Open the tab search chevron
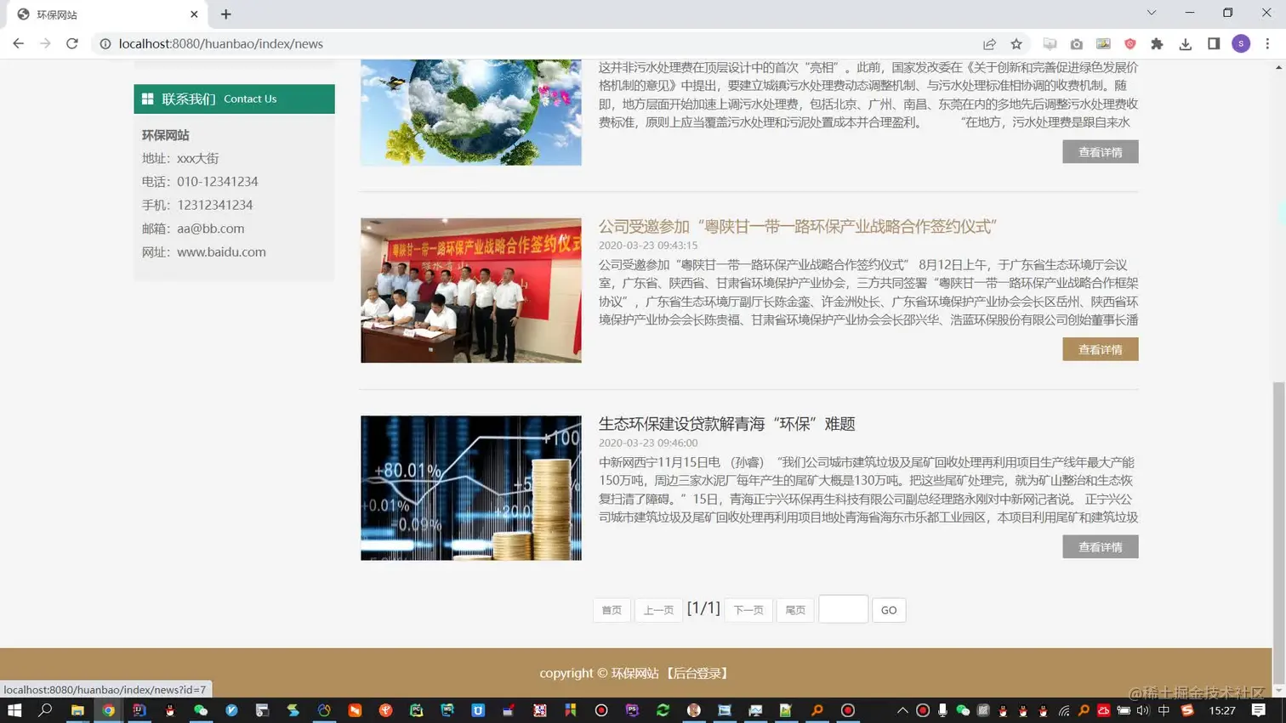The height and width of the screenshot is (723, 1286). pyautogui.click(x=1152, y=13)
